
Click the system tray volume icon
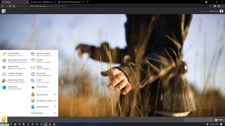click(213, 124)
